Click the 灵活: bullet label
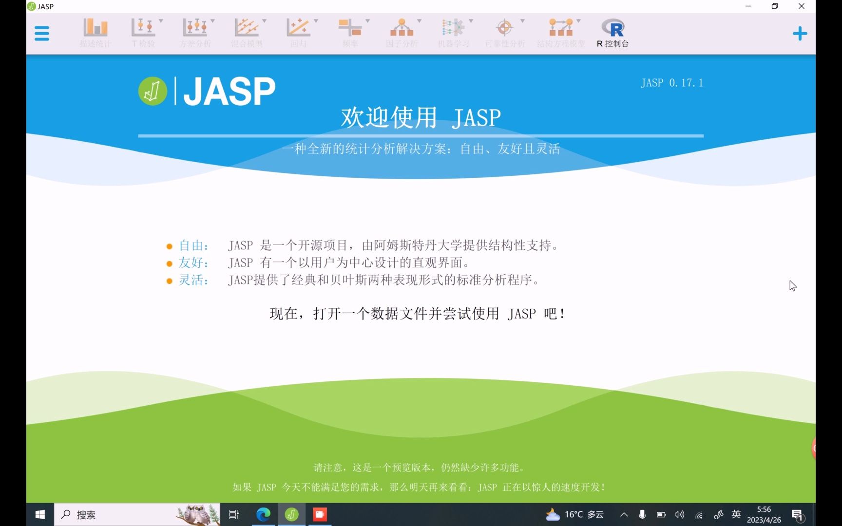Viewport: 842px width, 526px height. [193, 281]
